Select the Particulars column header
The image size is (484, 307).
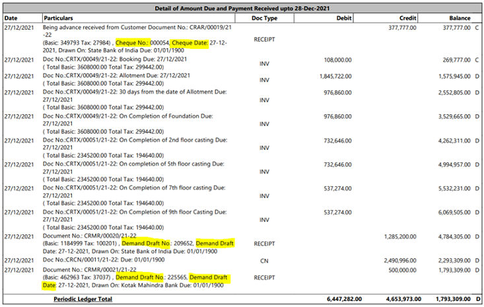click(x=59, y=18)
